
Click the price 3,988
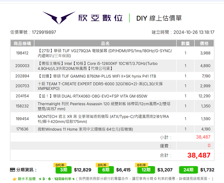click(x=205, y=53)
